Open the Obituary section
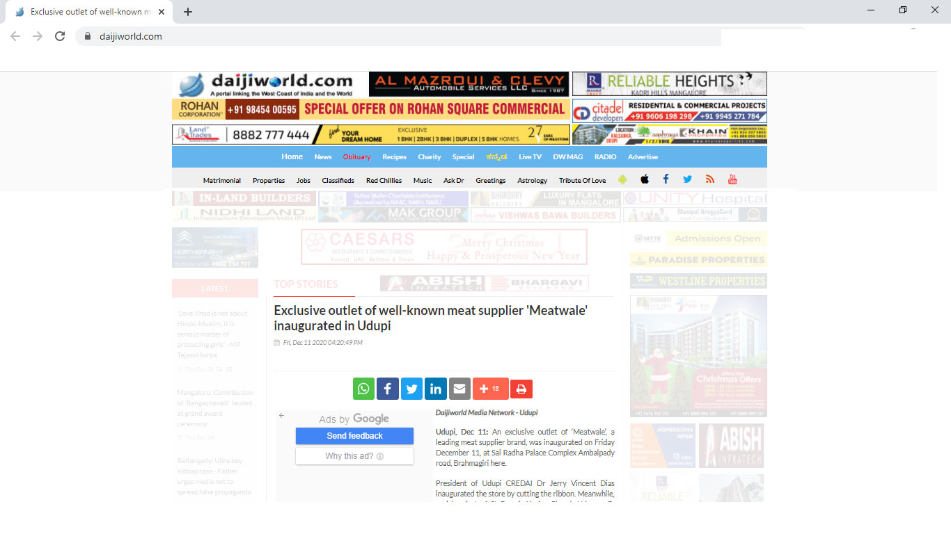The height and width of the screenshot is (534, 951). coord(356,157)
